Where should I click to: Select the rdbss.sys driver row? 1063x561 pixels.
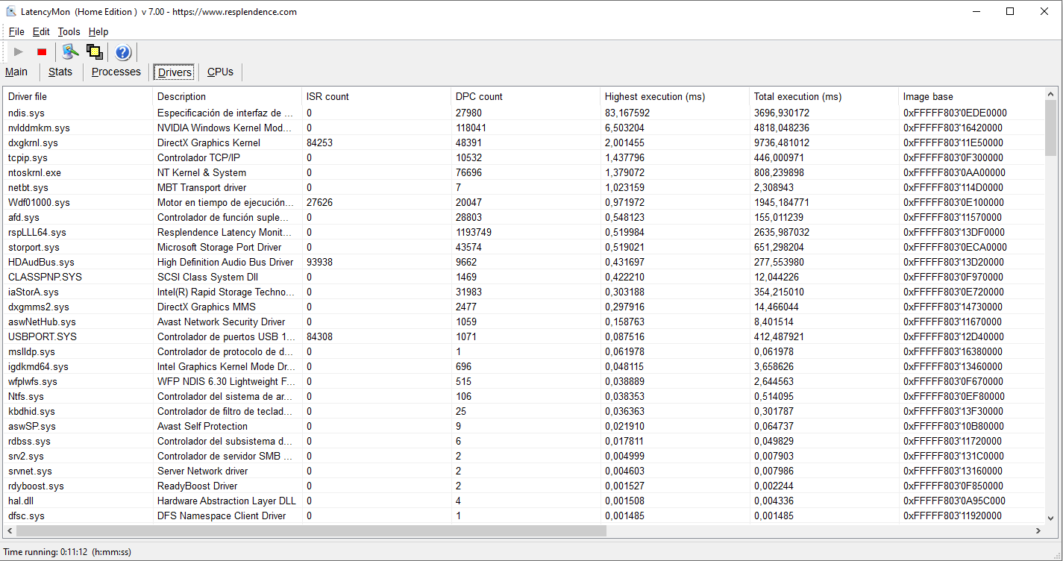[524, 441]
